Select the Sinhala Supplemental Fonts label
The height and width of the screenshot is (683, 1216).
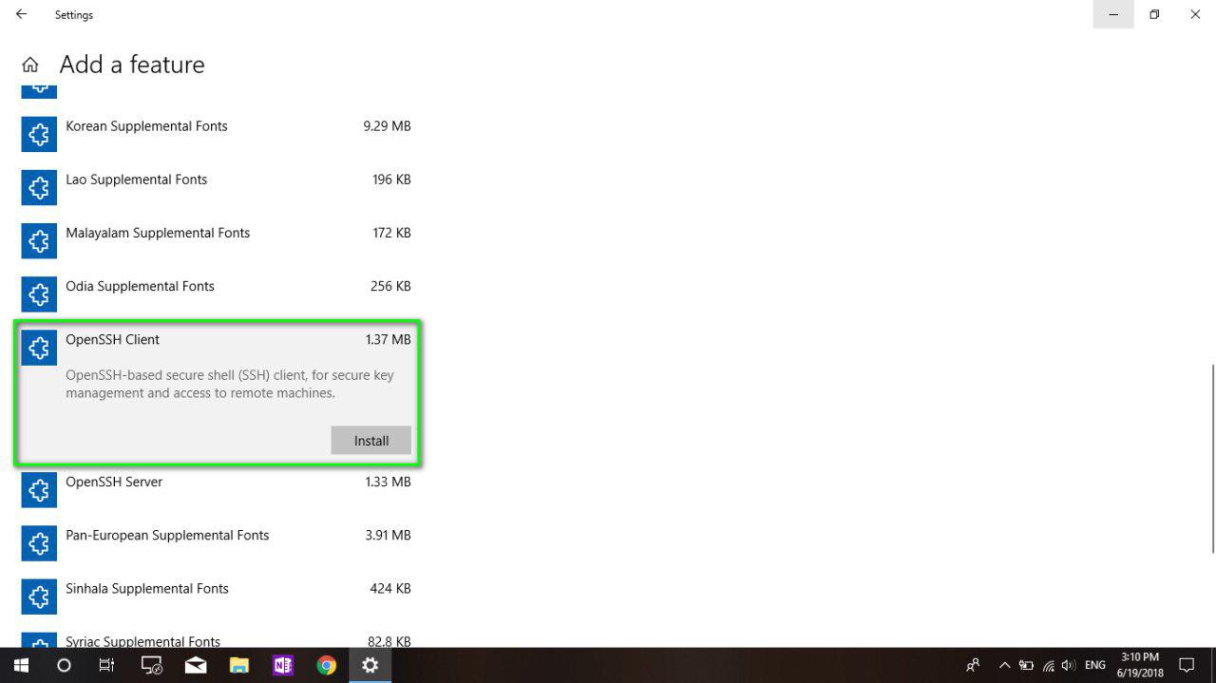pos(147,588)
